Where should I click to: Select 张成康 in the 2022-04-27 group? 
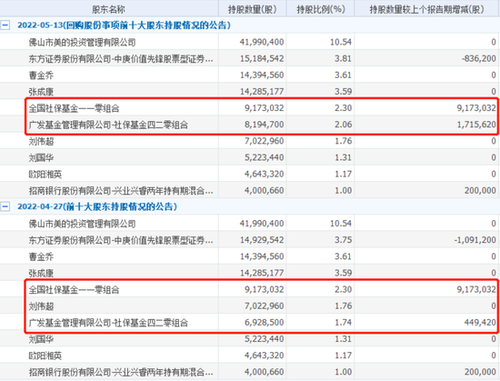pos(41,273)
